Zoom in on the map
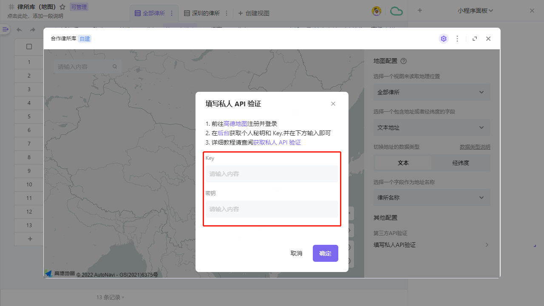The width and height of the screenshot is (544, 306). tap(350, 247)
